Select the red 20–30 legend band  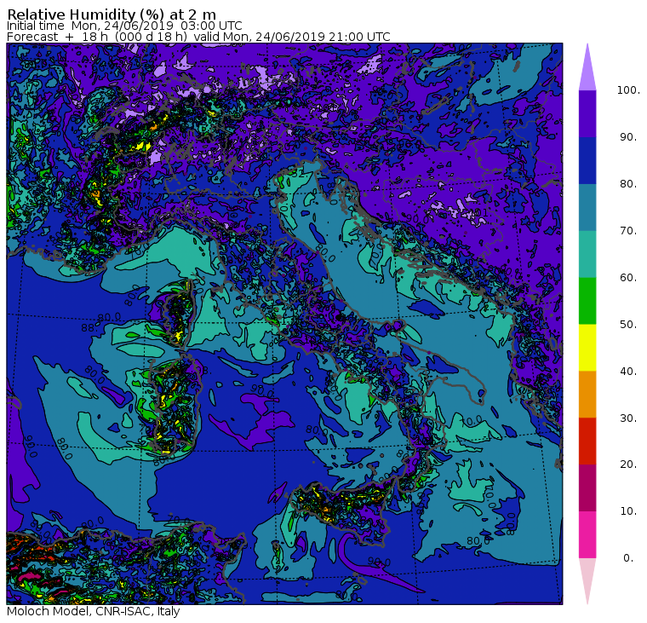point(587,441)
